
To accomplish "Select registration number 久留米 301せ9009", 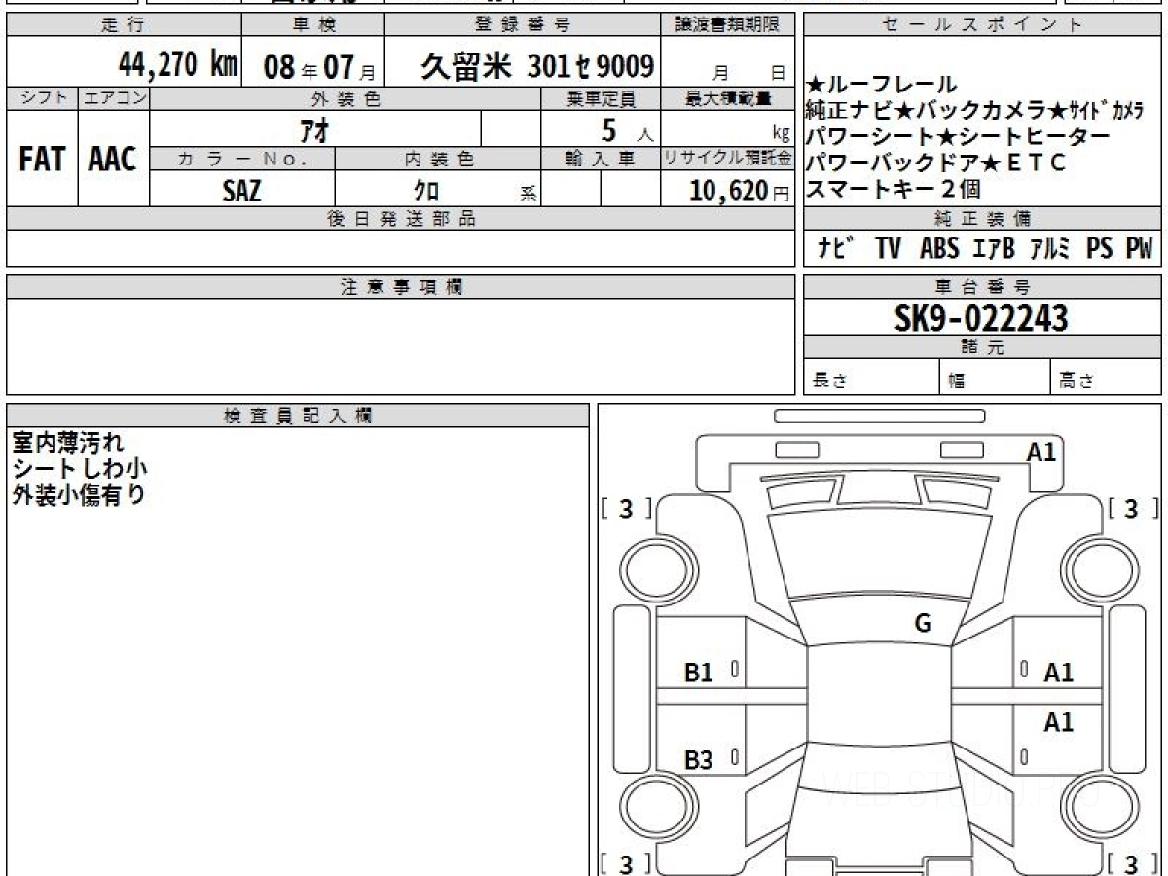I will (x=537, y=65).
